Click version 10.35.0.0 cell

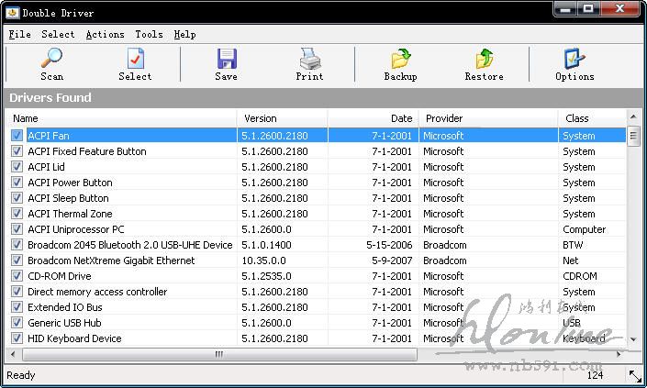263,261
